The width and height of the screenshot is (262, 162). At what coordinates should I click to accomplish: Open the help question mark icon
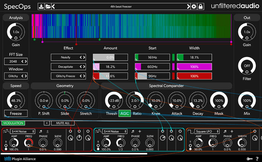(257, 159)
